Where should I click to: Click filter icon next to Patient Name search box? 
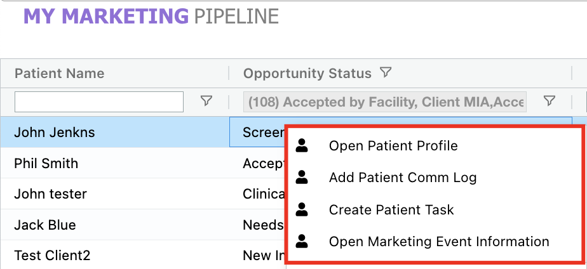206,101
